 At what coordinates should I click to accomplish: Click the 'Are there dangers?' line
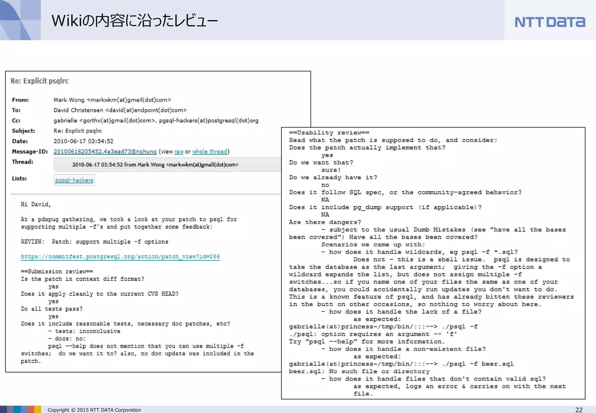(x=325, y=222)
